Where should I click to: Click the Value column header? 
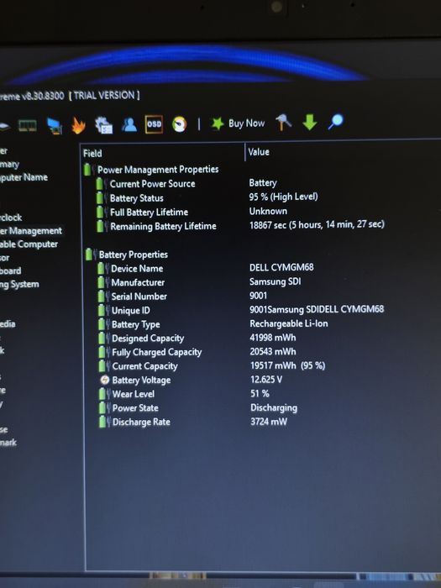(x=259, y=152)
